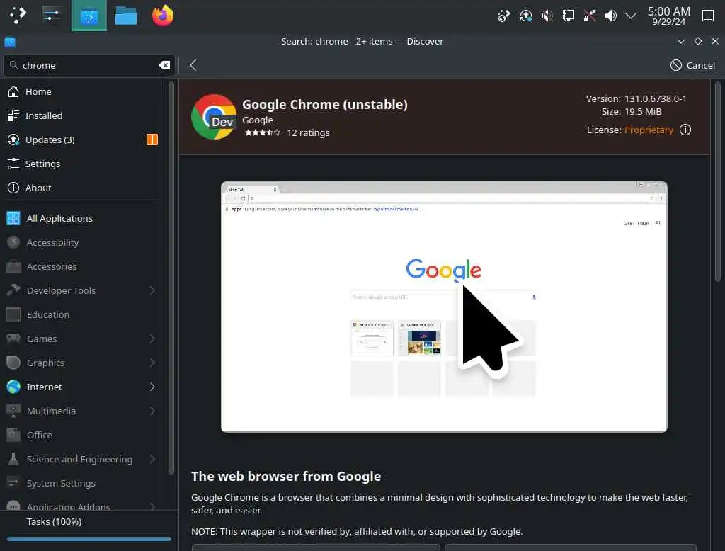The image size is (725, 551).
Task: Open the Installed applications page
Action: click(x=82, y=115)
